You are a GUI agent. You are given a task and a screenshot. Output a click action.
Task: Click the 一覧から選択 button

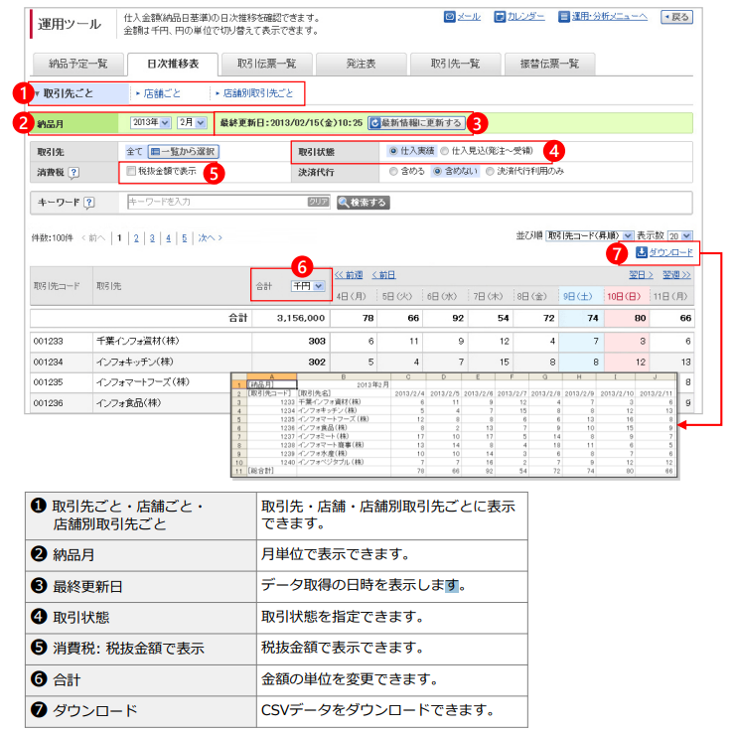click(x=184, y=151)
